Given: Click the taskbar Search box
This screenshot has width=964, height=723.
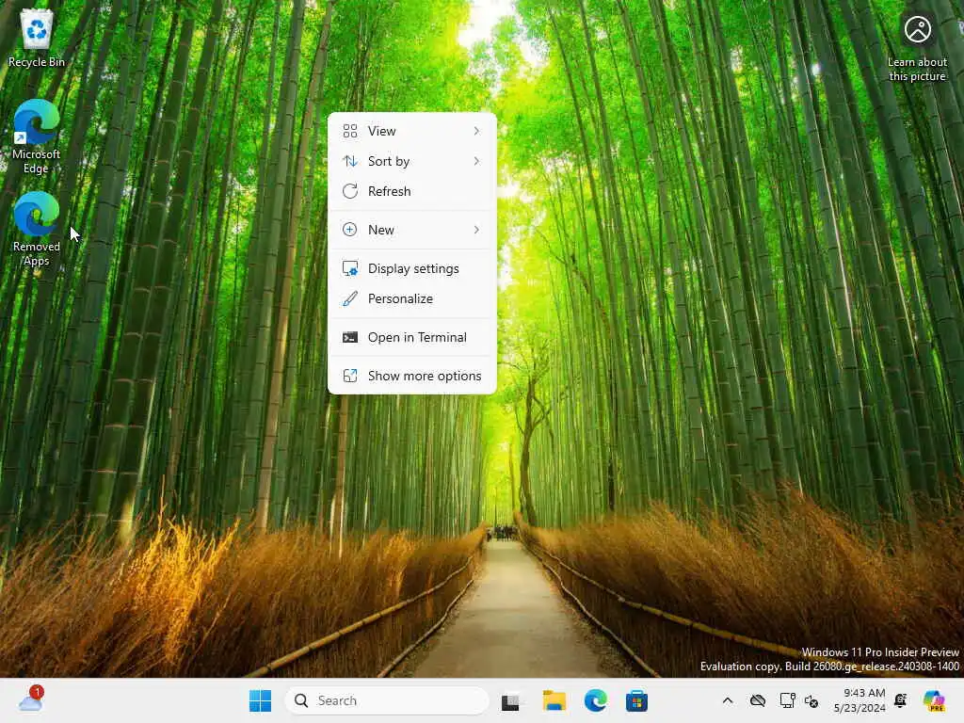Looking at the screenshot, I should [x=387, y=700].
